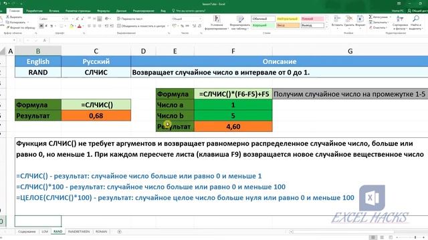
Task: Toggle Bold formatting
Action: [x=41, y=26]
